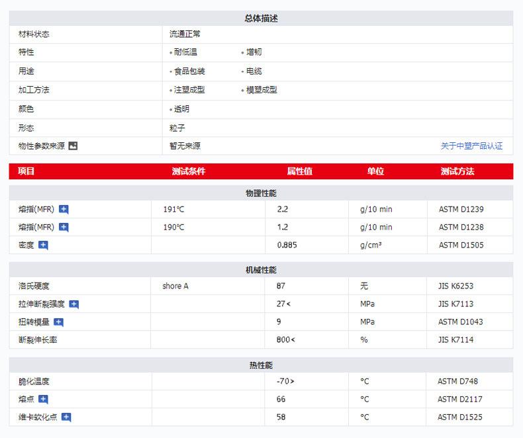Open the plus icon next to 扭转模量

coord(58,322)
